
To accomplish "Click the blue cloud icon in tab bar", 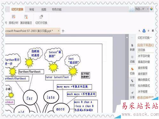I will coord(144,31).
